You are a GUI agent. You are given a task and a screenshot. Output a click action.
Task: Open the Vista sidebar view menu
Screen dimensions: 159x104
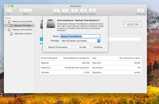pos(8,10)
